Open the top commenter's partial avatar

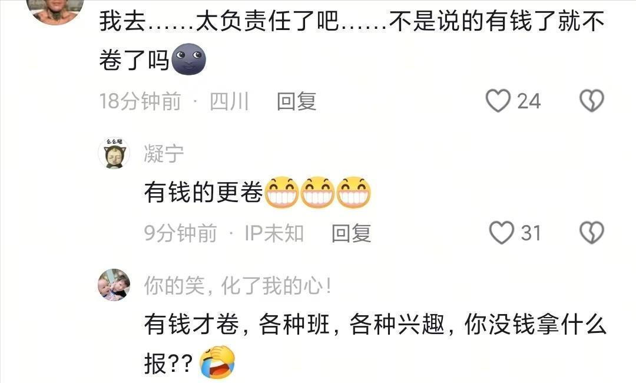(55, 11)
